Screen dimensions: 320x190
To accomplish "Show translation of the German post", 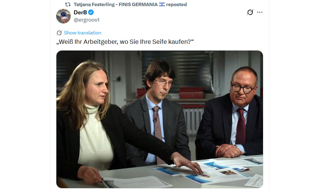I will tap(83, 33).
